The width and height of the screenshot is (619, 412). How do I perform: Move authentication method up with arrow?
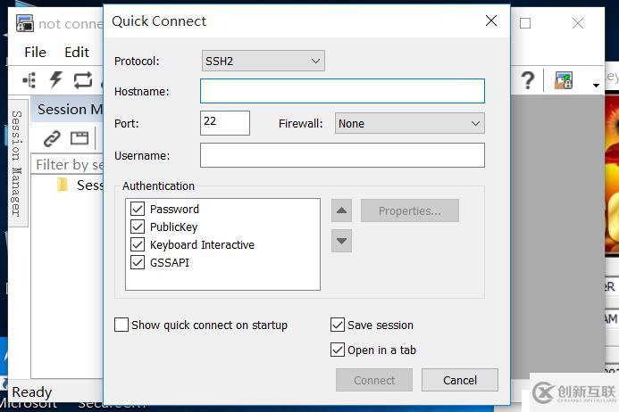(x=341, y=210)
